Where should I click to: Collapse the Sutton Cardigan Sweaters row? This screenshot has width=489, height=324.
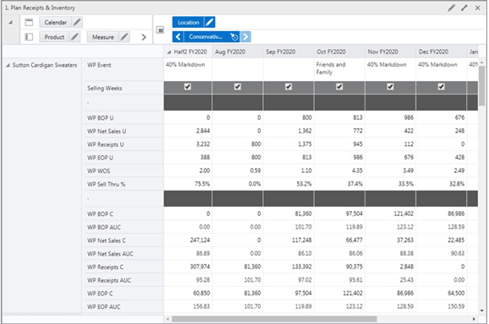click(x=8, y=65)
